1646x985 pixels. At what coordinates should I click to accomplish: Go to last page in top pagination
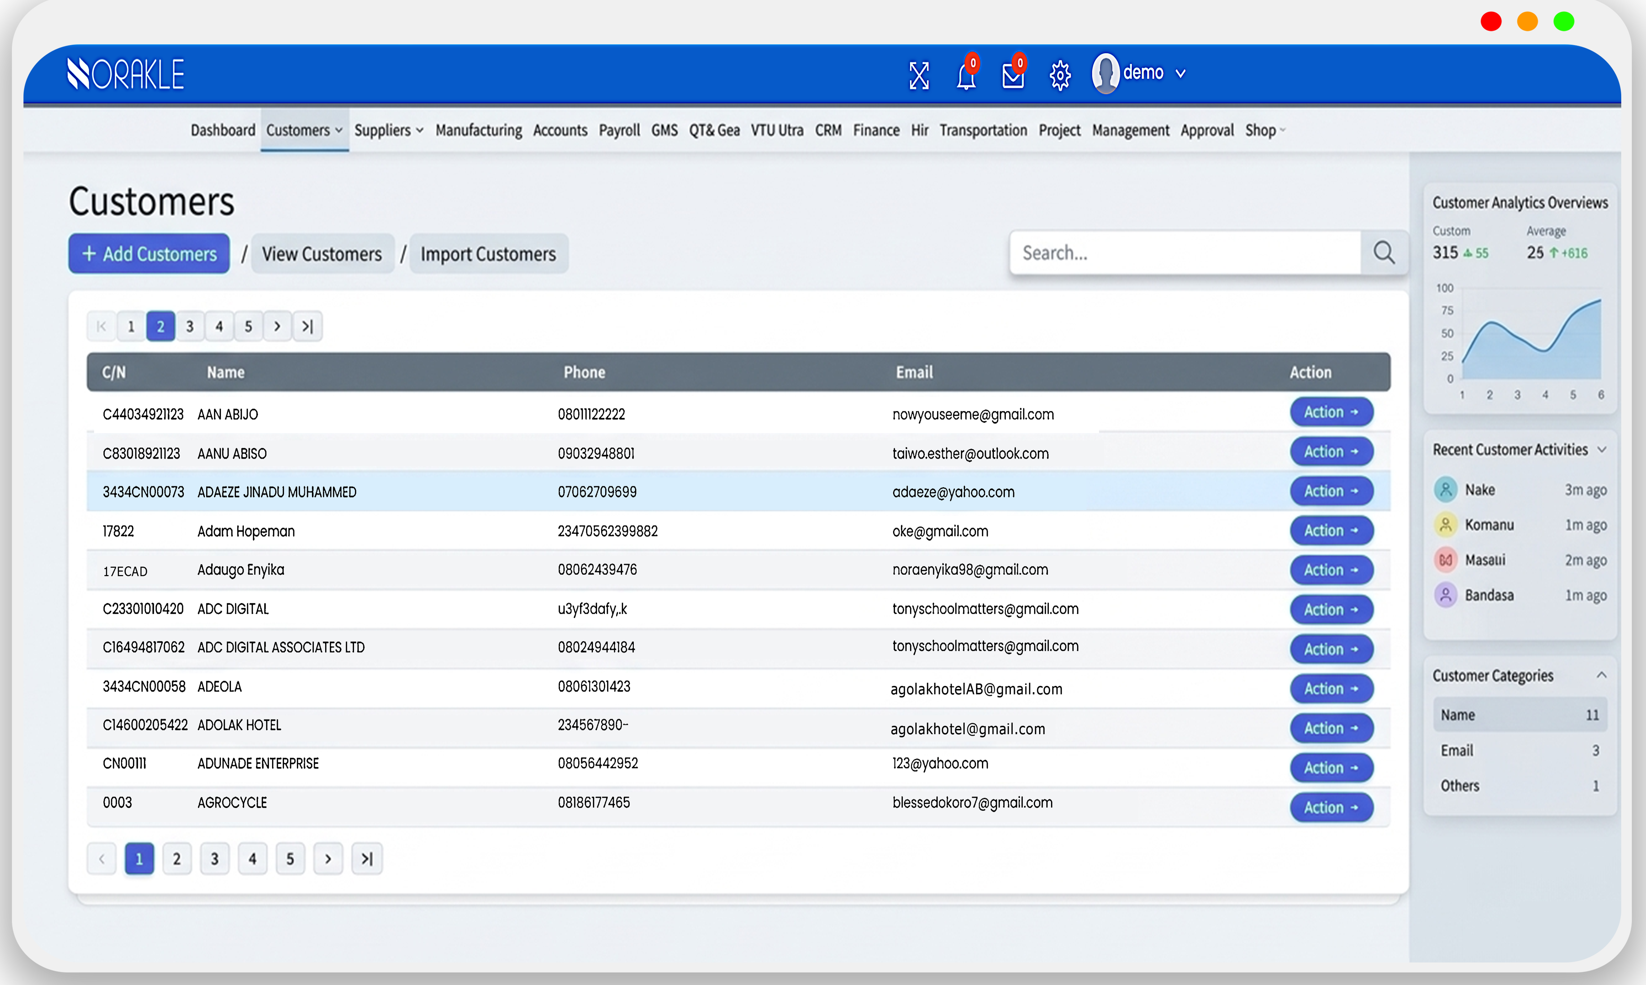click(x=307, y=326)
